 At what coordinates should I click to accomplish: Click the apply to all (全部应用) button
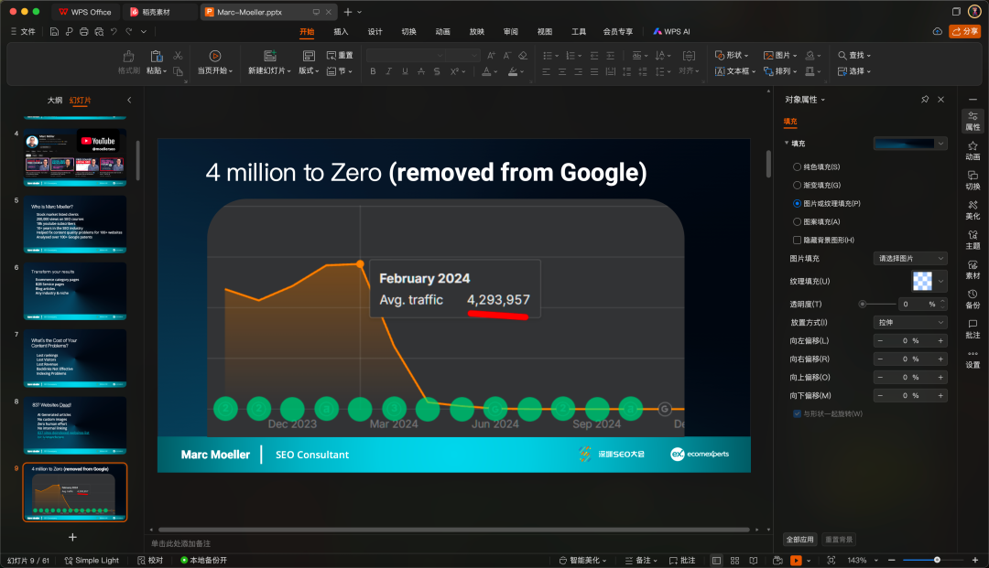click(799, 540)
